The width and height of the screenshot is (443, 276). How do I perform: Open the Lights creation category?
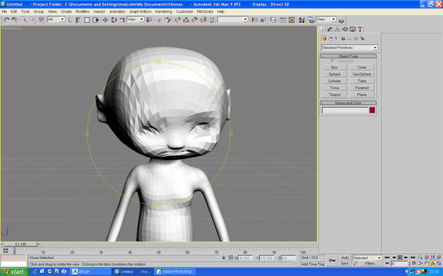click(337, 39)
